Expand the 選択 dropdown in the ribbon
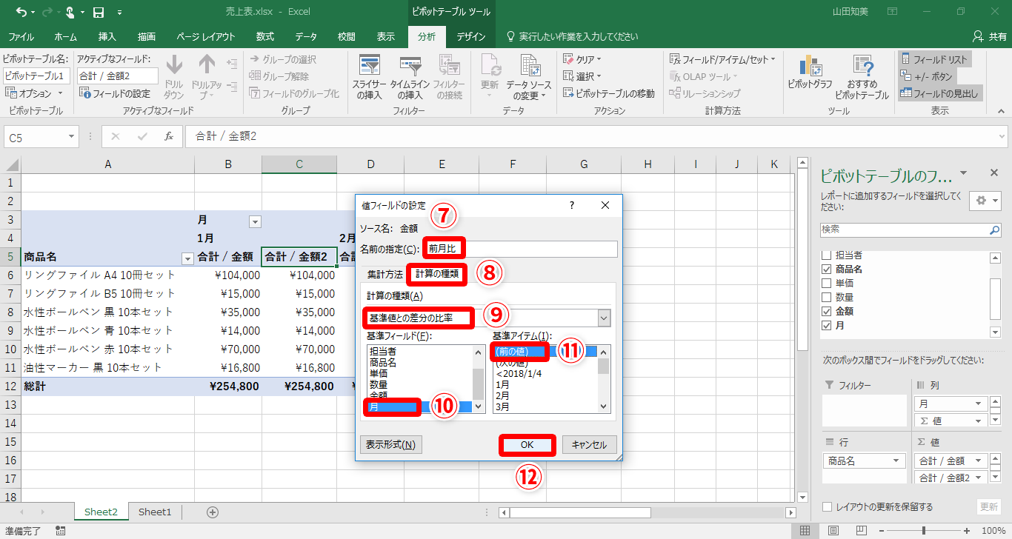 click(x=582, y=76)
